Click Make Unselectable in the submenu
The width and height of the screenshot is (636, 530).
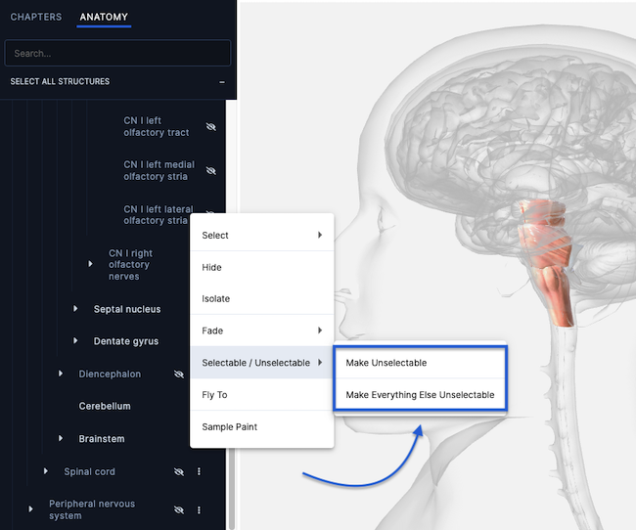(x=386, y=363)
